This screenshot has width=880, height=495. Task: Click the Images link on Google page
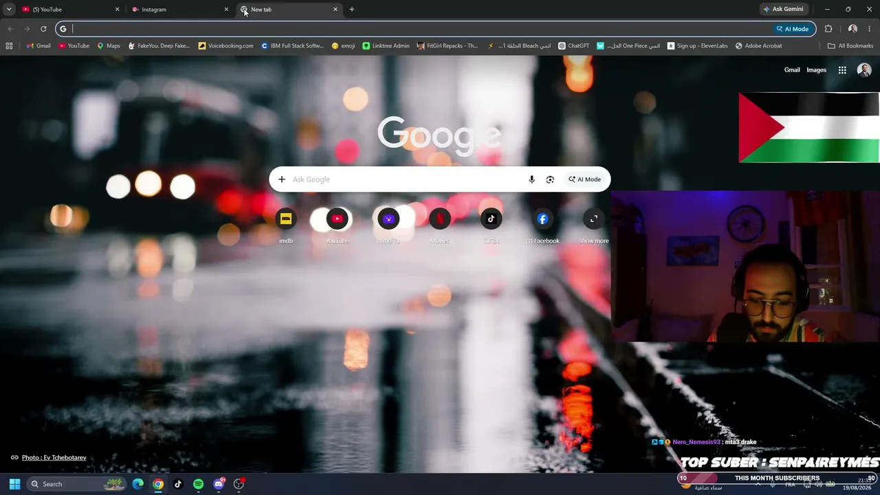816,70
